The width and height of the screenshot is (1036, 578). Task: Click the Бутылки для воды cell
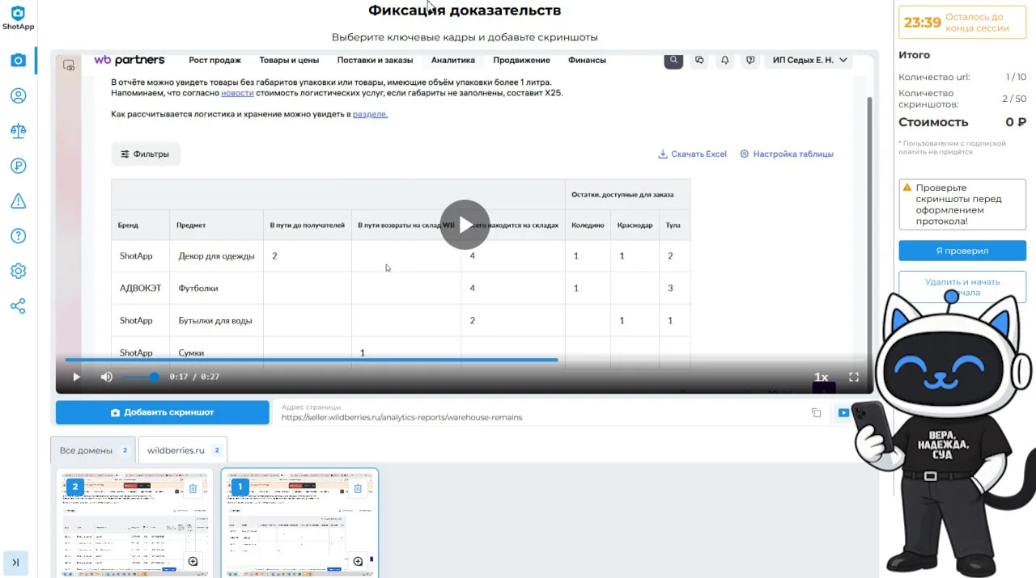click(x=216, y=321)
